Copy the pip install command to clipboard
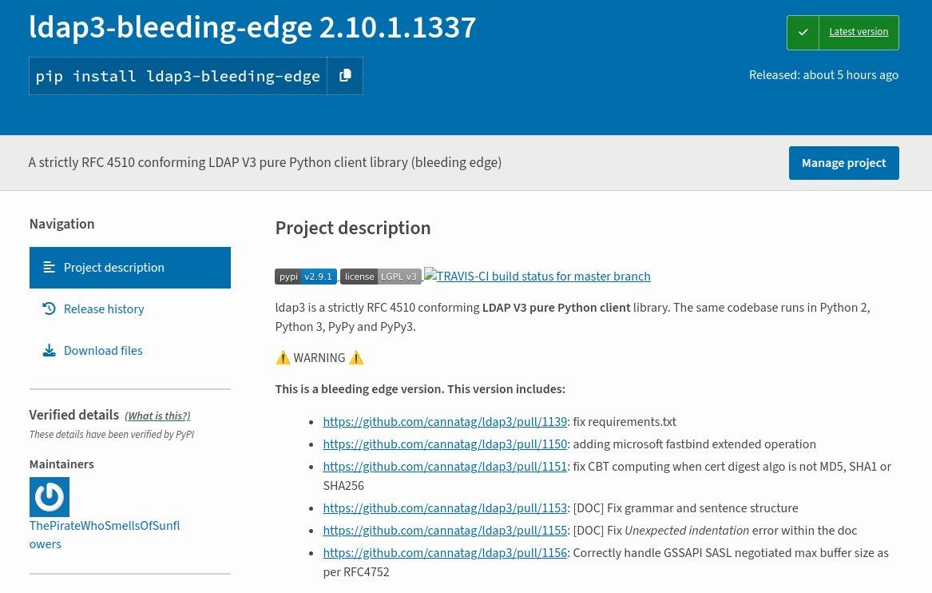The image size is (932, 593). (345, 76)
